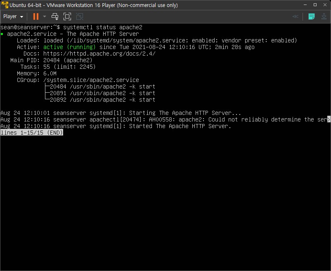331x271 pixels.
Task: Maximize the VMware Player window
Action: (x=315, y=5)
